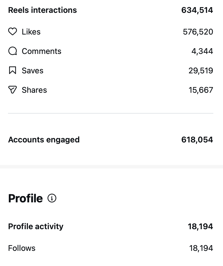Click the Comments count 4,344

pyautogui.click(x=202, y=51)
